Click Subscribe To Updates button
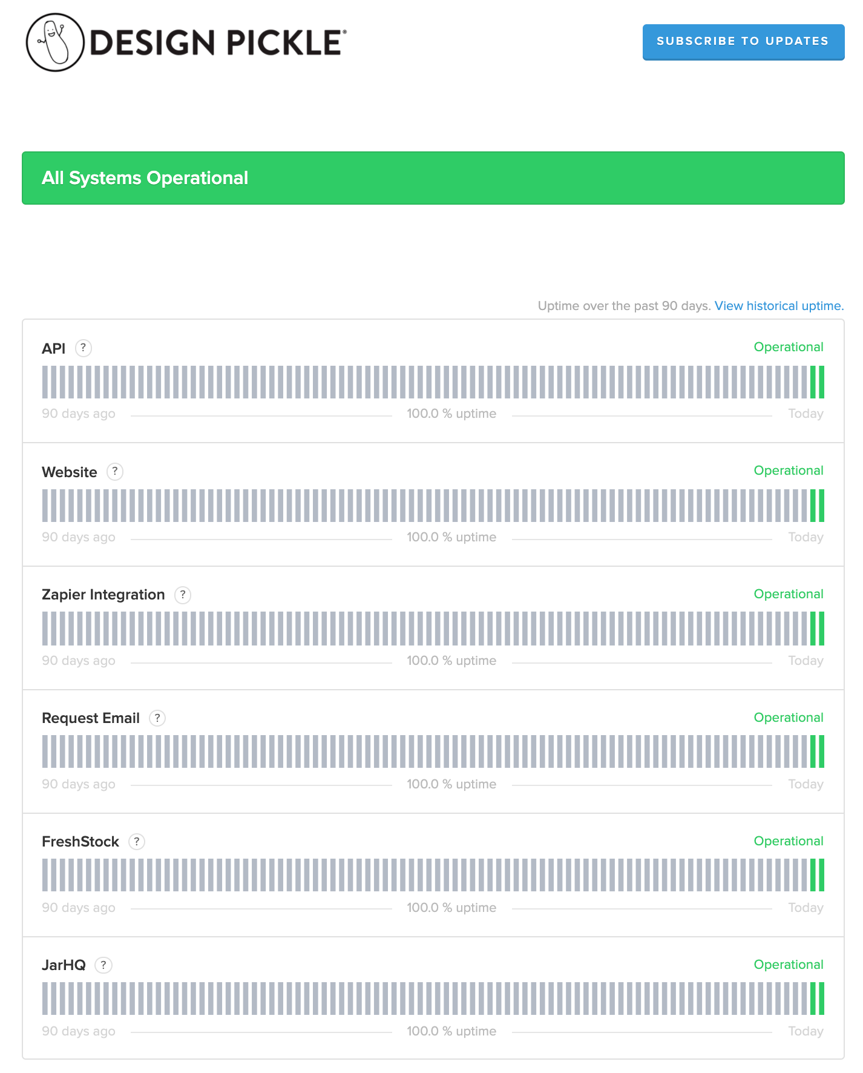Viewport: 863px width, 1073px height. click(743, 42)
